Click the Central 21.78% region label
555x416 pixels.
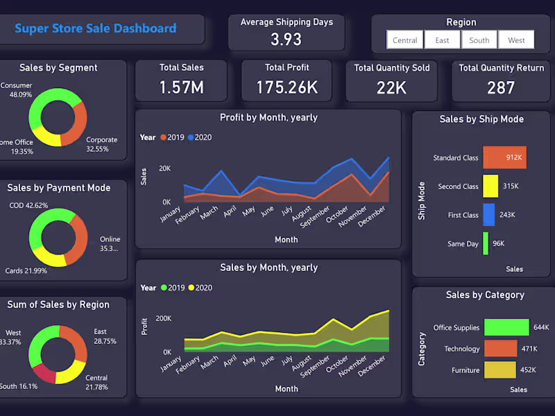[96, 383]
